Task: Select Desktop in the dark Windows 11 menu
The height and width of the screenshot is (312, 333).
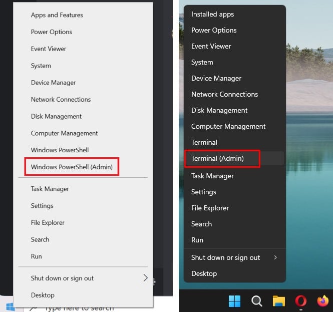Action: pos(234,273)
